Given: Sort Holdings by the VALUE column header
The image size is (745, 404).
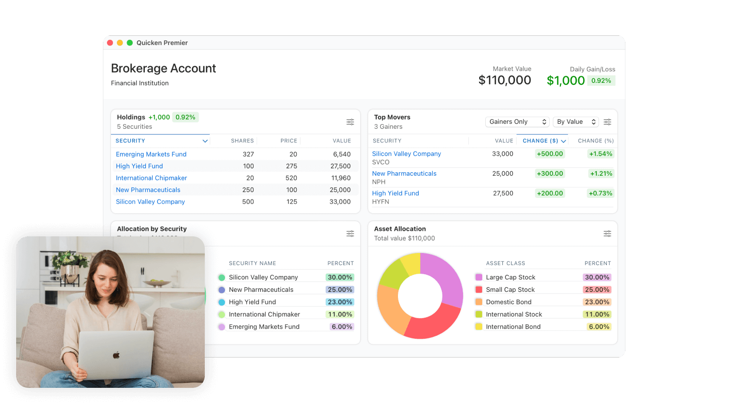Looking at the screenshot, I should point(342,140).
